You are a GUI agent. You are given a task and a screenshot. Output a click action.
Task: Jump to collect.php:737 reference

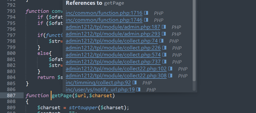(x=113, y=62)
